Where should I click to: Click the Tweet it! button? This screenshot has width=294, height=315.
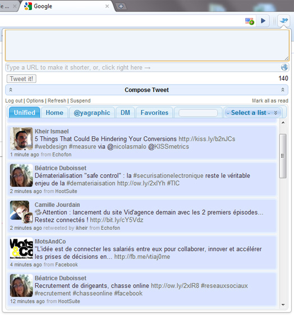tap(21, 78)
